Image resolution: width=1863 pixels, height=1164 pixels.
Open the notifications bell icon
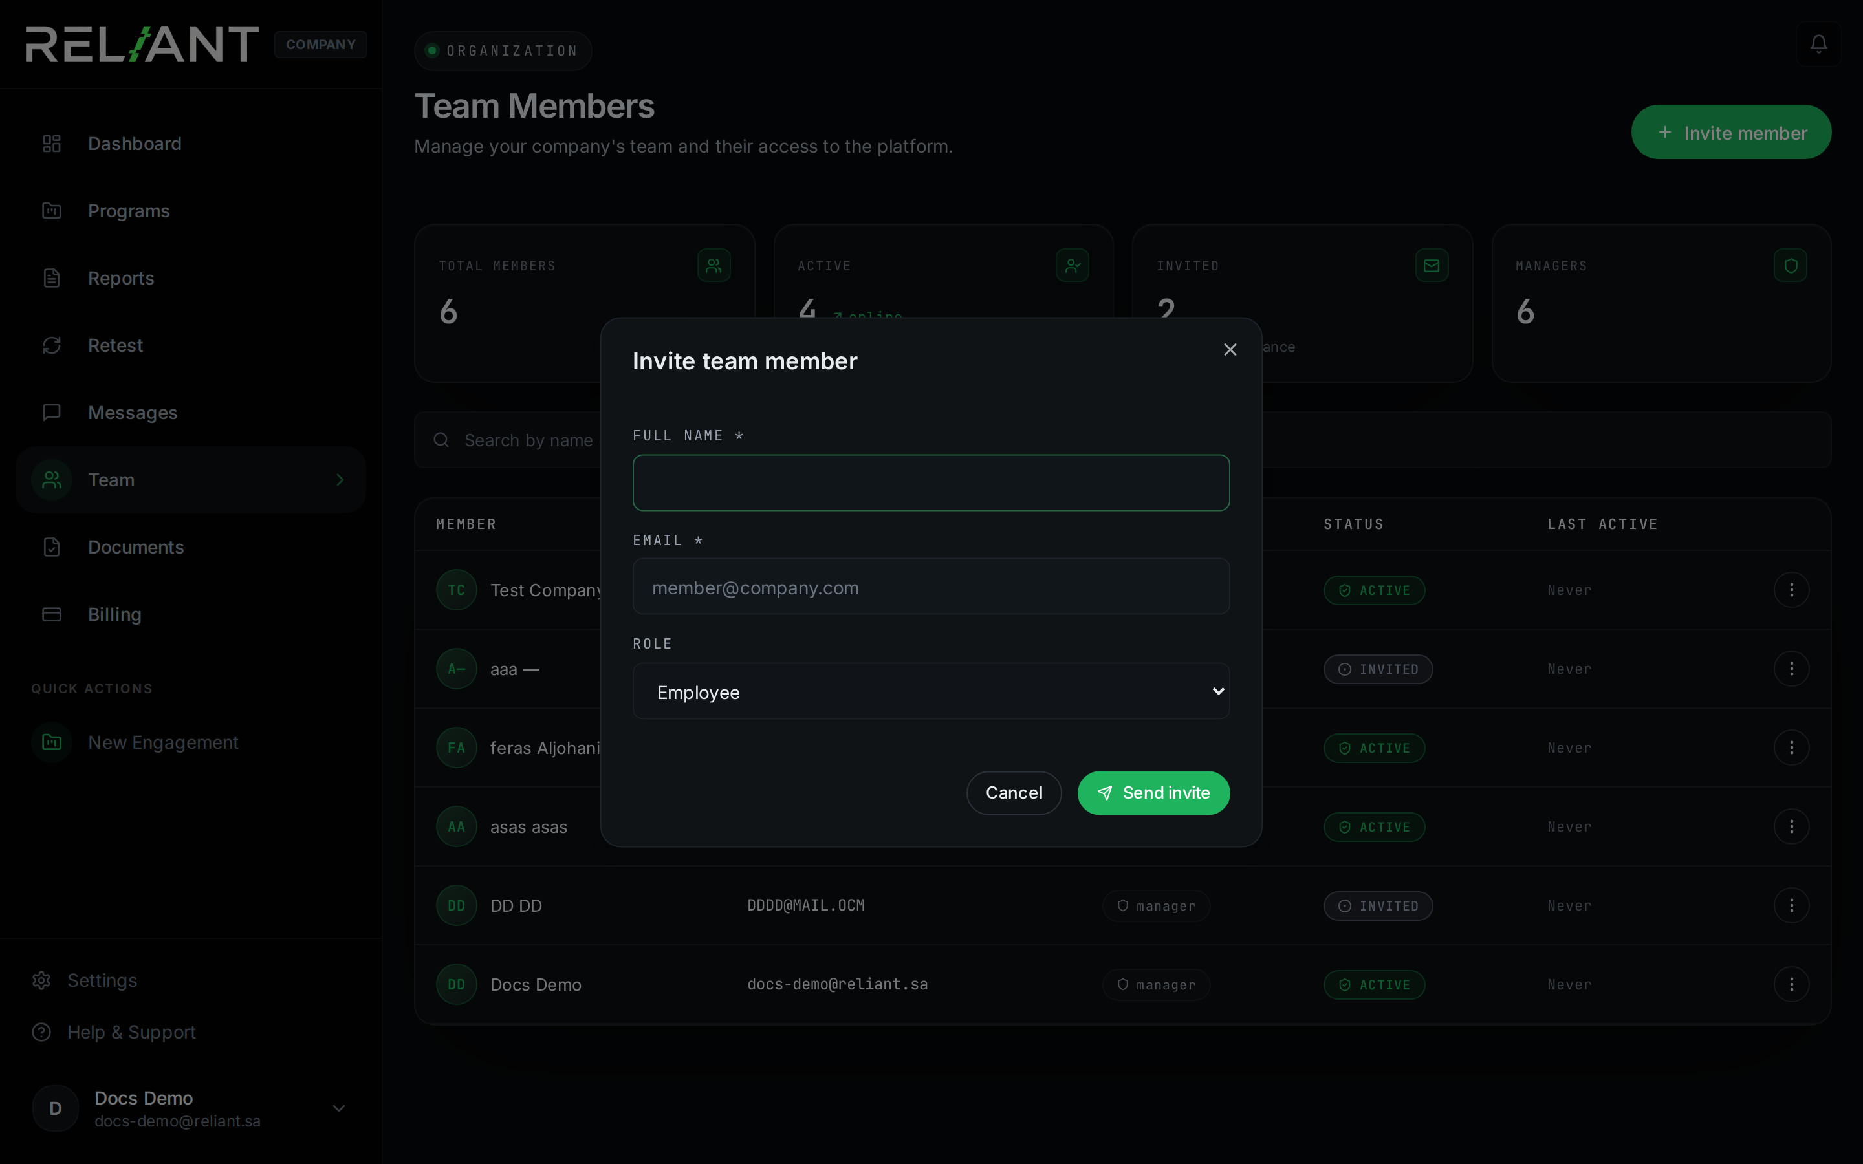[1818, 44]
